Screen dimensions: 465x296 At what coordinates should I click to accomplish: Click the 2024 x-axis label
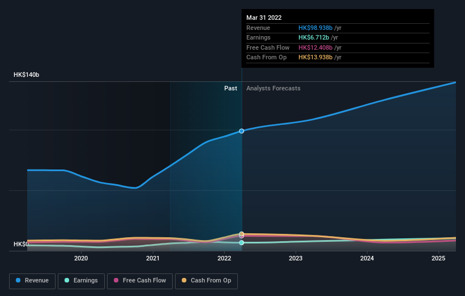pyautogui.click(x=367, y=258)
